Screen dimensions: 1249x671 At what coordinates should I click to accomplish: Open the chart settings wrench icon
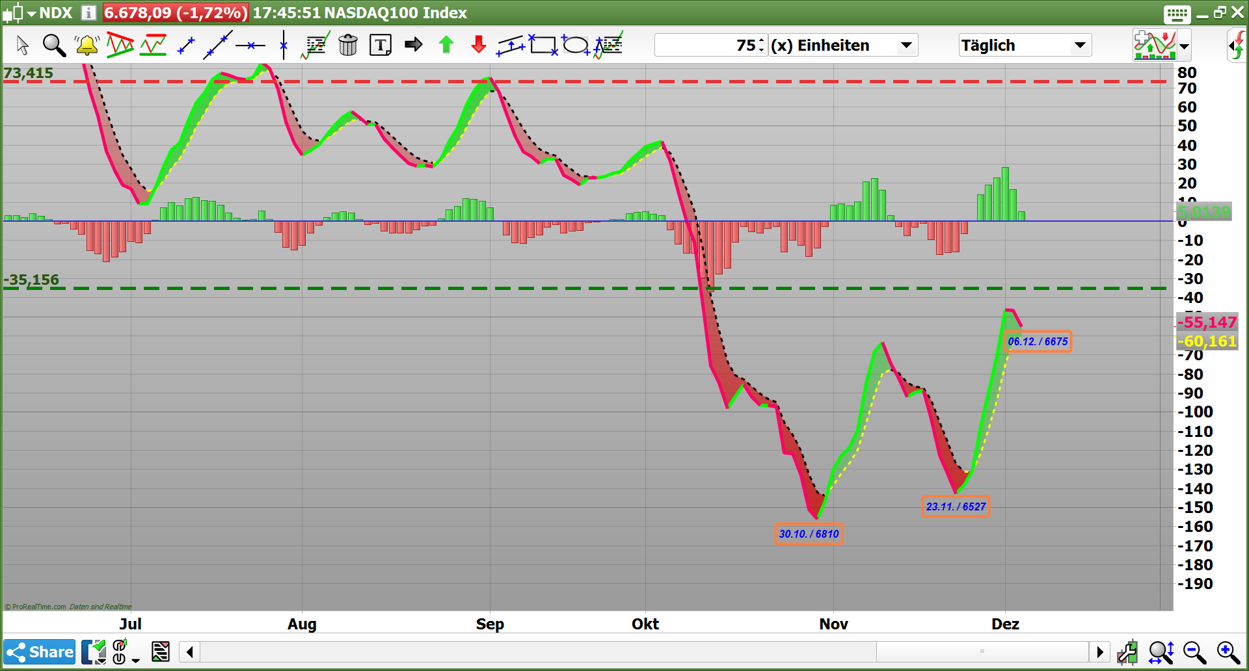click(x=1127, y=651)
